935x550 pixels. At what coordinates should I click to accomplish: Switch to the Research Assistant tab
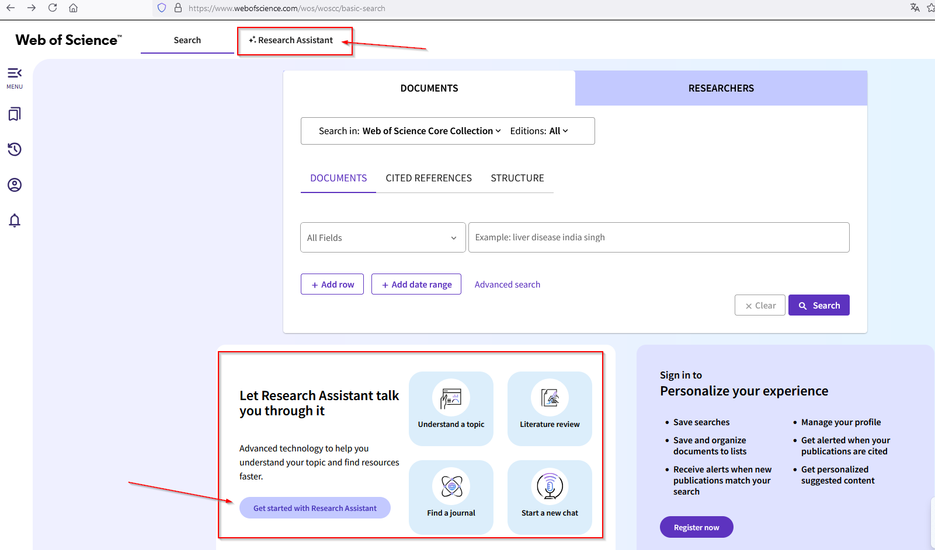point(291,40)
